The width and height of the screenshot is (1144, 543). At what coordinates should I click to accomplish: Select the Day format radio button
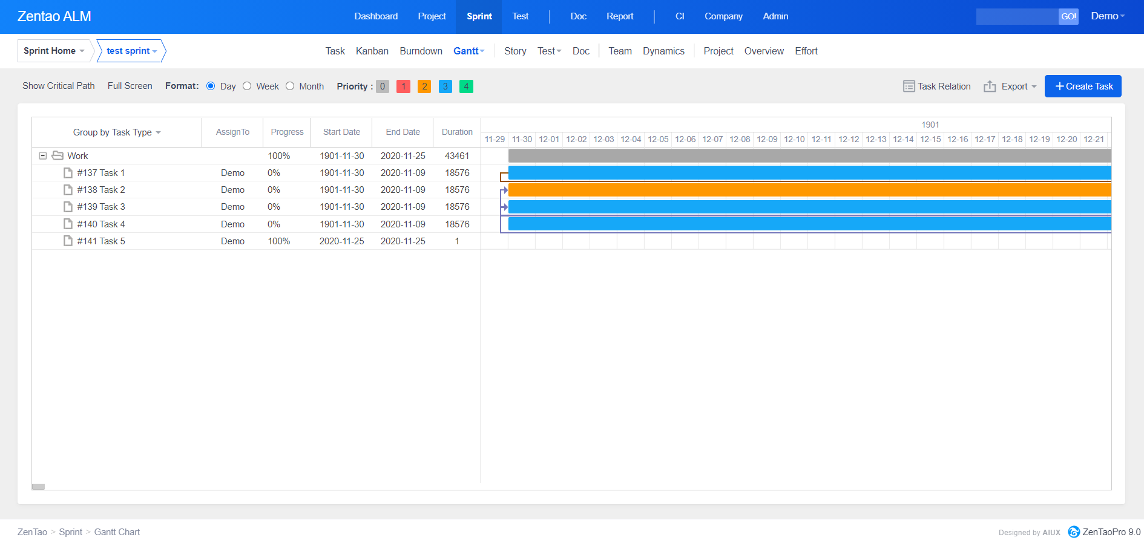pos(211,86)
